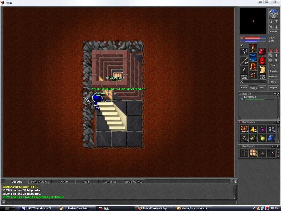Move minimap one floor down
Screen dimensions: 281x211
(x=276, y=27)
